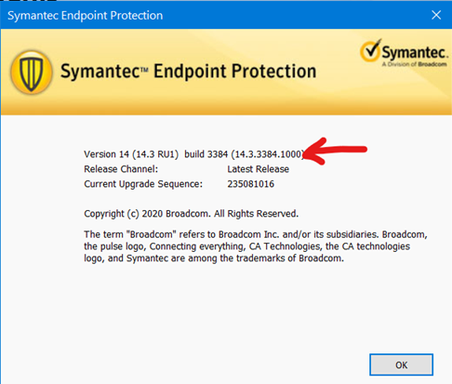Select the 'Latest Release' value

click(x=258, y=169)
